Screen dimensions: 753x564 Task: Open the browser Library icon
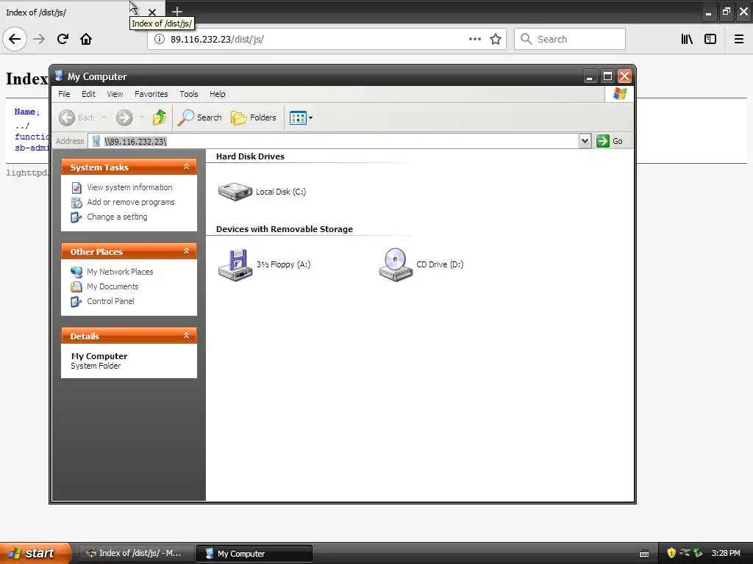(687, 39)
